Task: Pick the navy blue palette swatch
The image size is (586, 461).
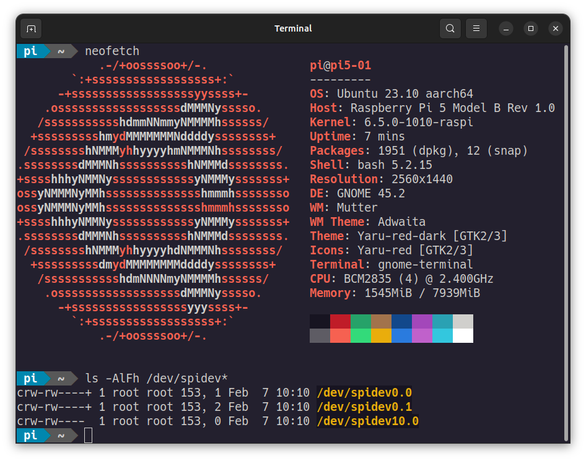Action: pyautogui.click(x=402, y=321)
